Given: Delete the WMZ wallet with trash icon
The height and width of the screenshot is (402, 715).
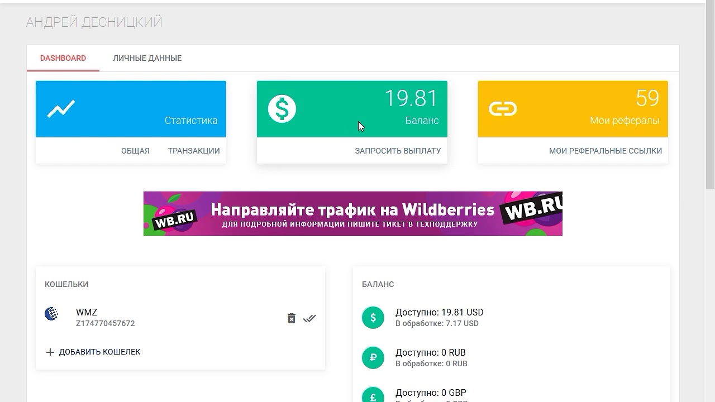Looking at the screenshot, I should (x=291, y=318).
